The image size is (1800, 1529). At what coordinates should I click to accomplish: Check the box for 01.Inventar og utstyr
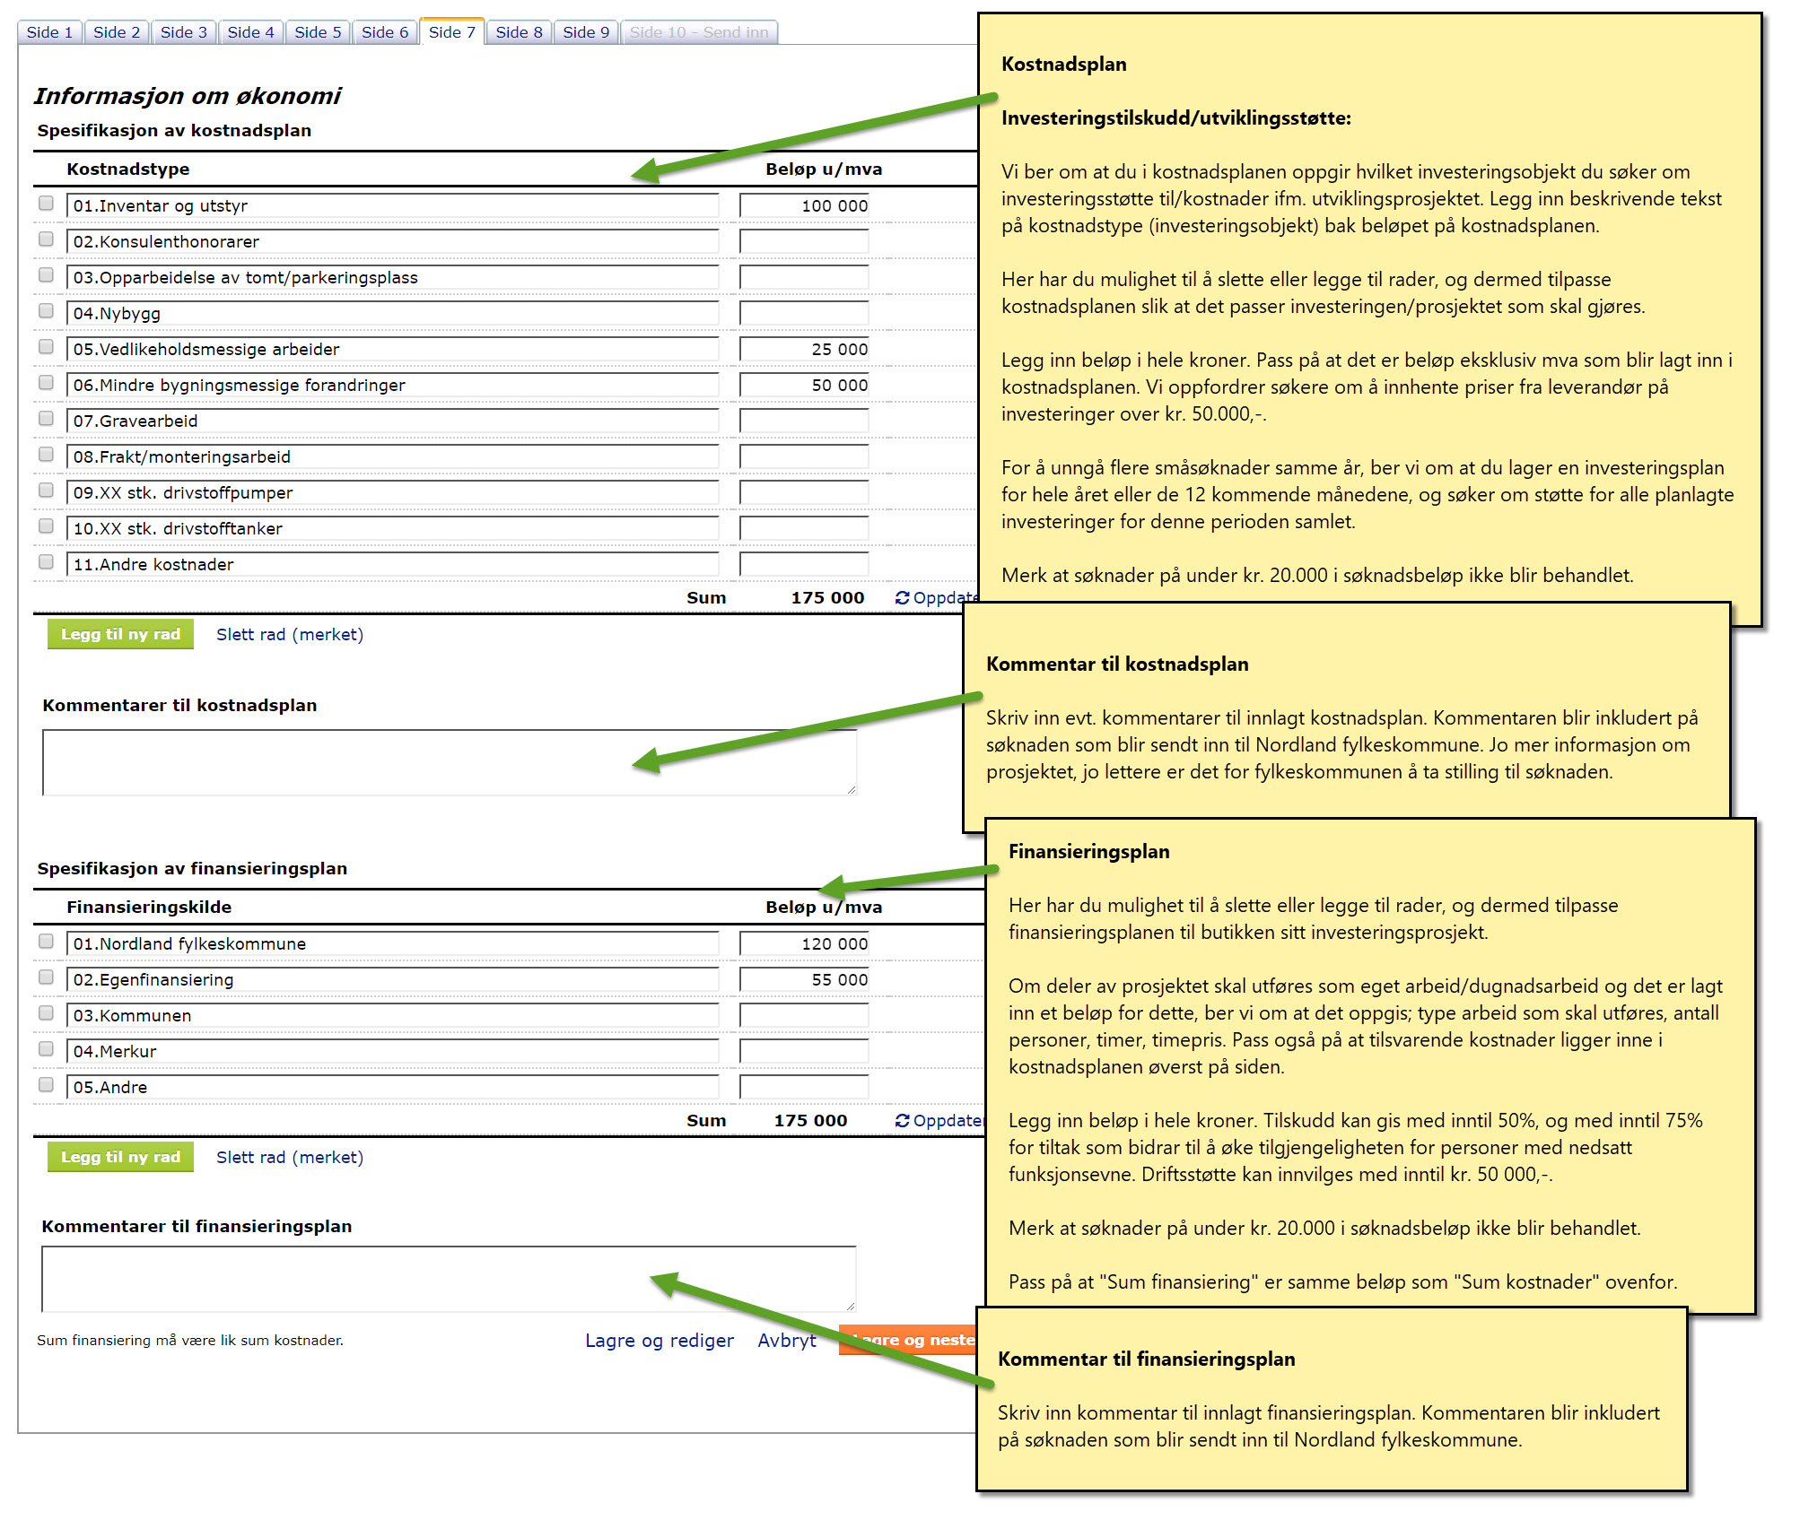tap(47, 204)
